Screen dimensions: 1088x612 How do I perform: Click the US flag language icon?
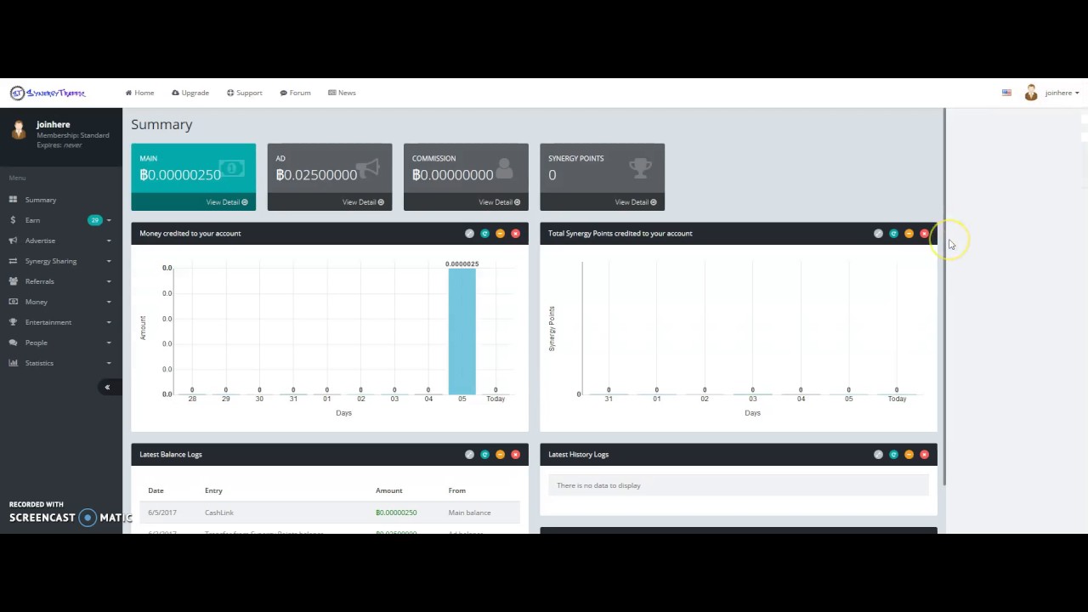pos(1006,93)
